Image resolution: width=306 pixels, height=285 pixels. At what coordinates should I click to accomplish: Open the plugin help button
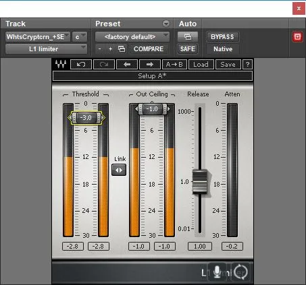click(x=247, y=65)
